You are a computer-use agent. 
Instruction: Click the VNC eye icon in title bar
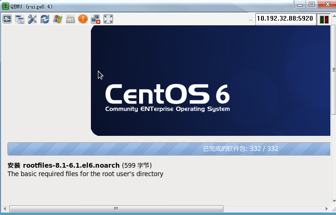pos(5,6)
